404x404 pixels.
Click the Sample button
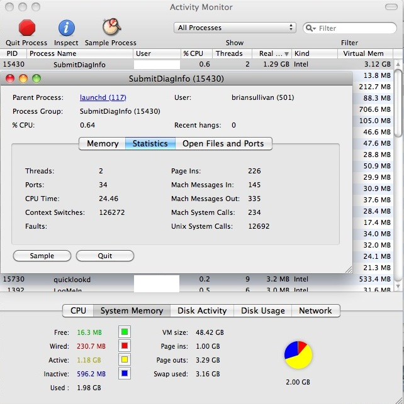(42, 256)
